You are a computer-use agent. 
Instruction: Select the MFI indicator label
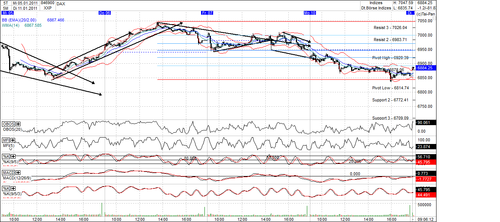(x=6, y=140)
